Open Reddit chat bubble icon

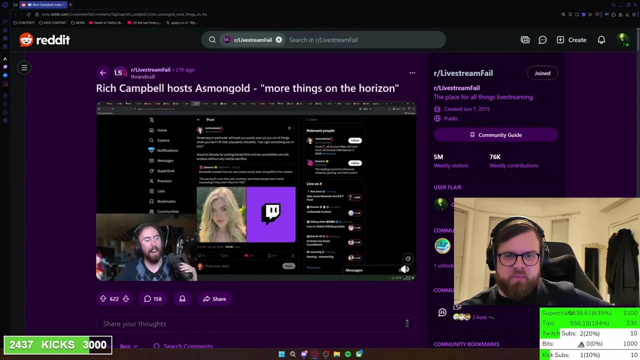pos(542,40)
